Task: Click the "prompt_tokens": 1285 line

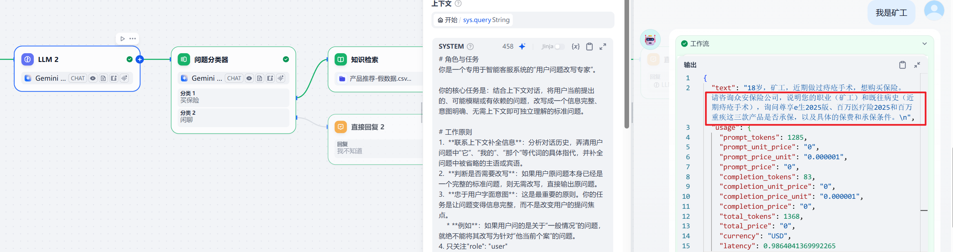Action: pos(763,137)
